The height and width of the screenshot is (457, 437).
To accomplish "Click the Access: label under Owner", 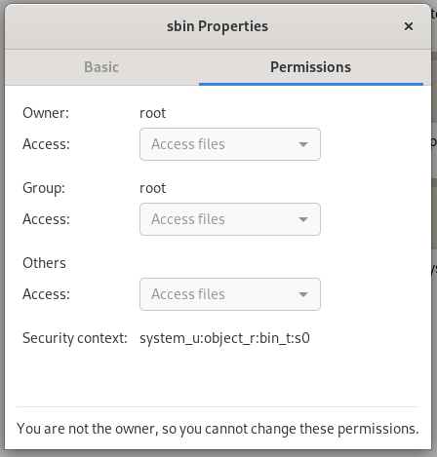I will tap(46, 144).
